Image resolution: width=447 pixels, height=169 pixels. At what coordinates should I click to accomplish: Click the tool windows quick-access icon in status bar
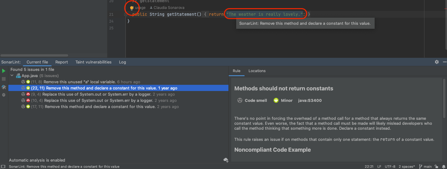pyautogui.click(x=3, y=167)
